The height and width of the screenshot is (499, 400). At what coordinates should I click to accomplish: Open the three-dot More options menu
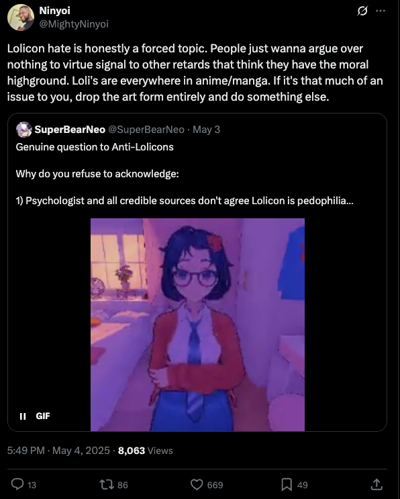(x=381, y=11)
